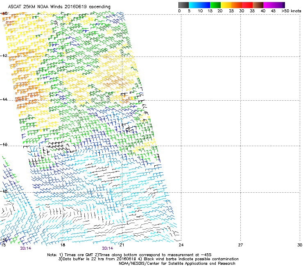Click the longitude label '18' on bottom axis

point(63,245)
